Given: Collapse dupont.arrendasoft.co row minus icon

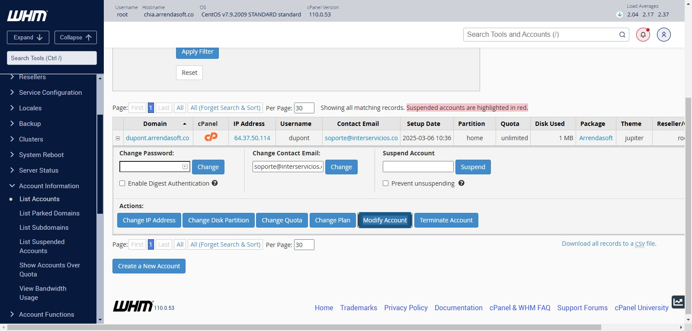Looking at the screenshot, I should coord(118,138).
